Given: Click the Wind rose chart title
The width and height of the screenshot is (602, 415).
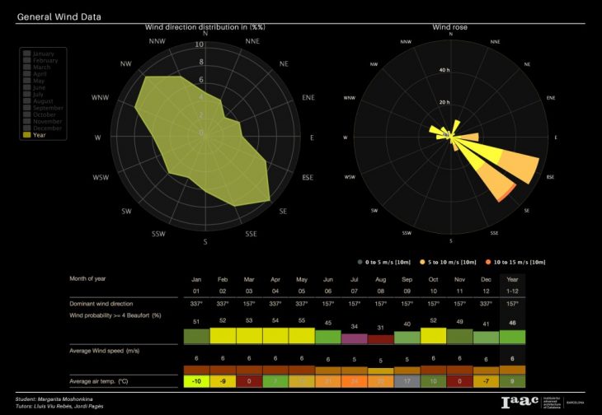Looking at the screenshot, I should point(450,27).
